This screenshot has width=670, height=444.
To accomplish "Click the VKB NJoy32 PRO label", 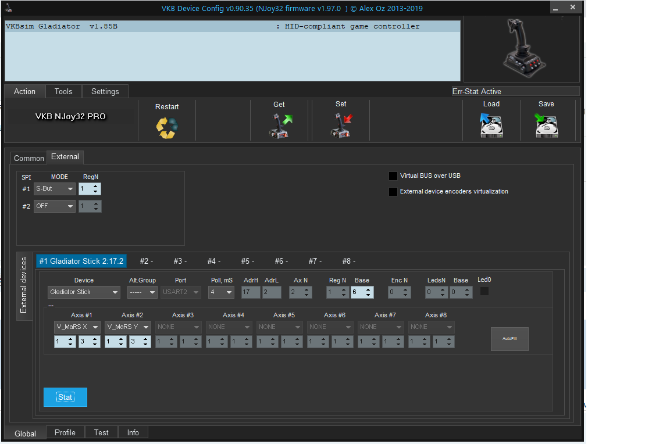I will [70, 117].
